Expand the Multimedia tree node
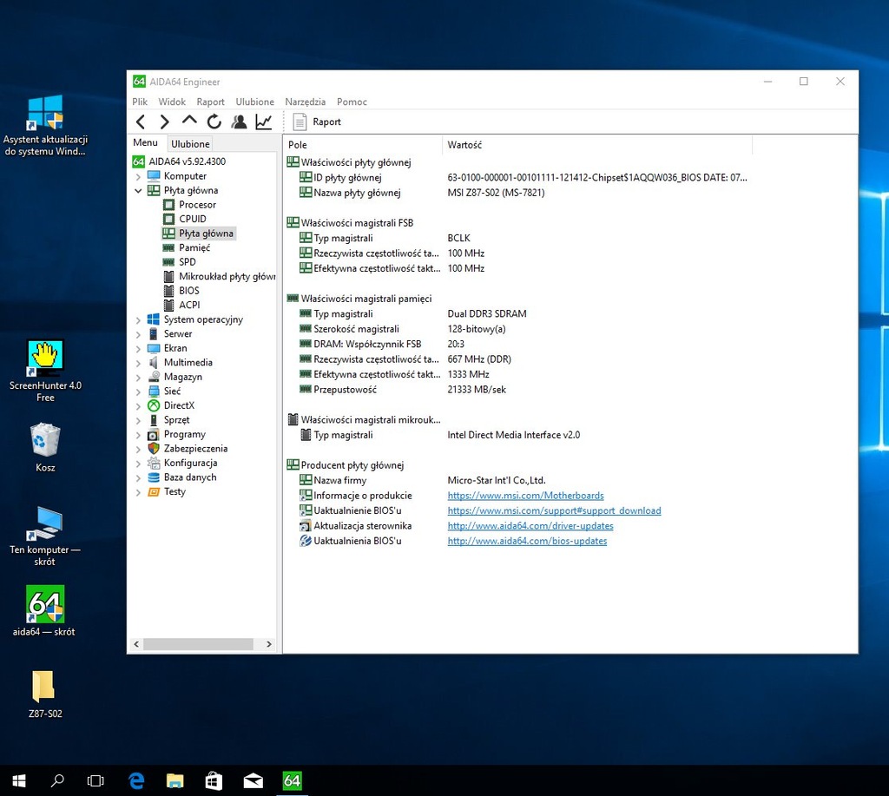Screen dimensions: 889x796 pos(138,363)
